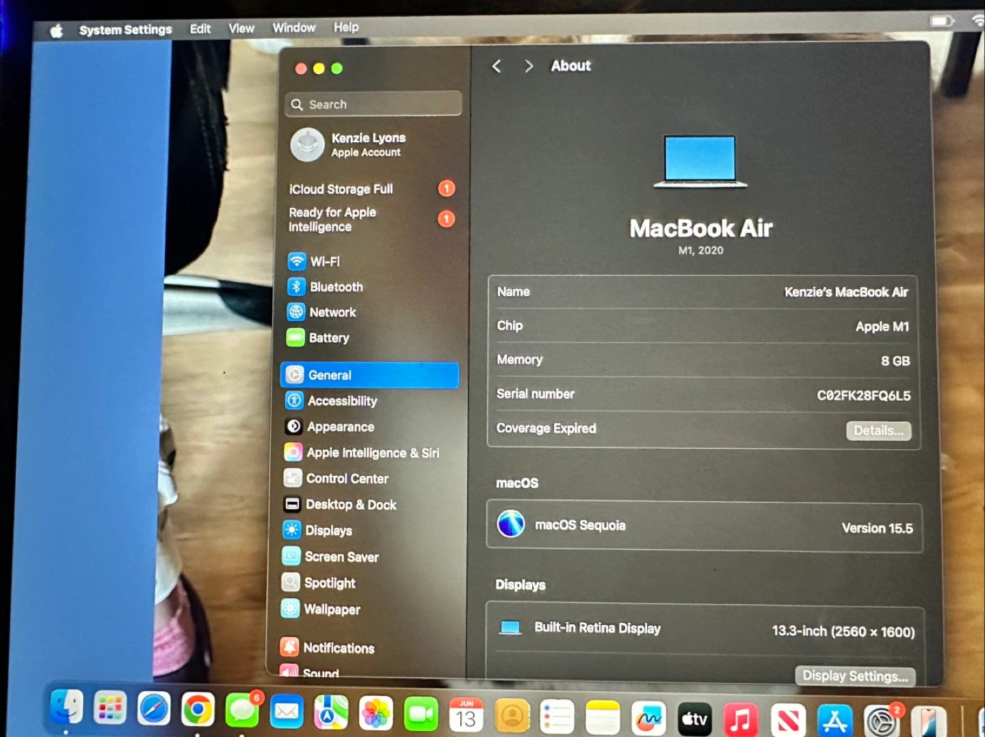The height and width of the screenshot is (737, 985).
Task: Click the Search field in sidebar
Action: click(373, 104)
